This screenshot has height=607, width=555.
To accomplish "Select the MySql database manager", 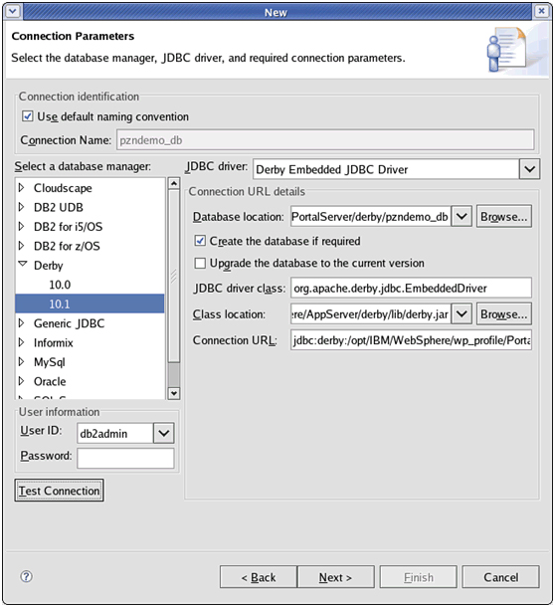I will (x=49, y=362).
